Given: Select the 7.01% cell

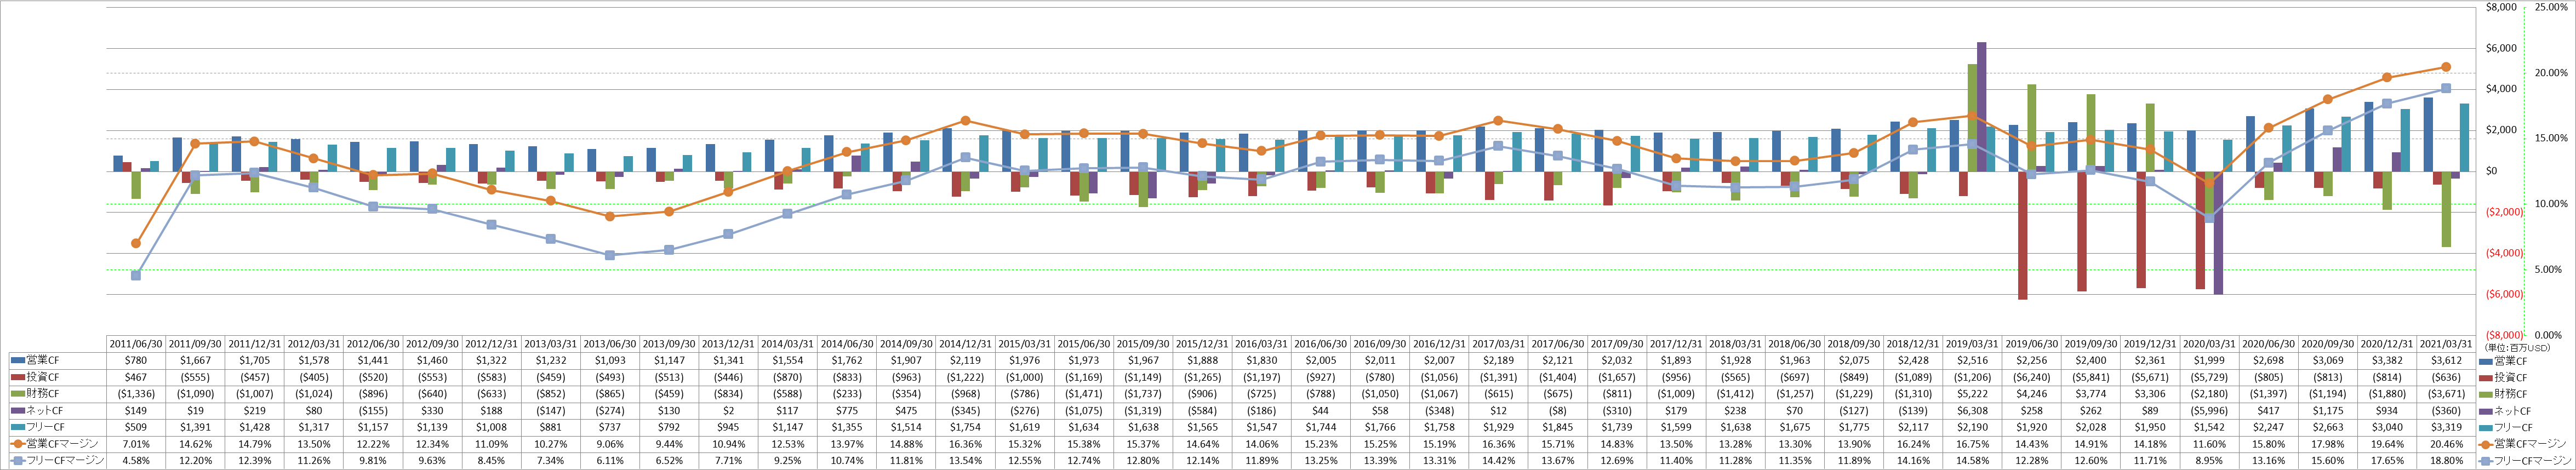Looking at the screenshot, I should pyautogui.click(x=136, y=444).
